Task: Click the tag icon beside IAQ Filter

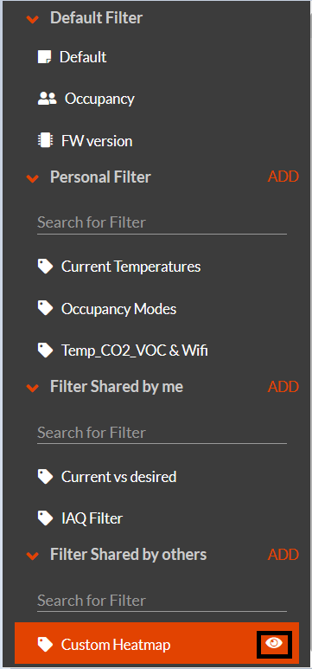Action: pos(45,518)
